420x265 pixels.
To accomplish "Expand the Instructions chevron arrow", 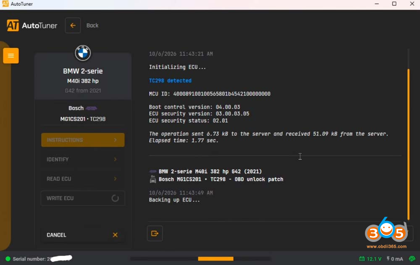I will (115, 140).
